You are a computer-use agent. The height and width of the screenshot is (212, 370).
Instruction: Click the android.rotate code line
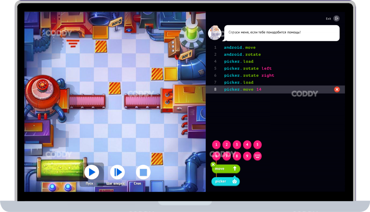tap(242, 55)
